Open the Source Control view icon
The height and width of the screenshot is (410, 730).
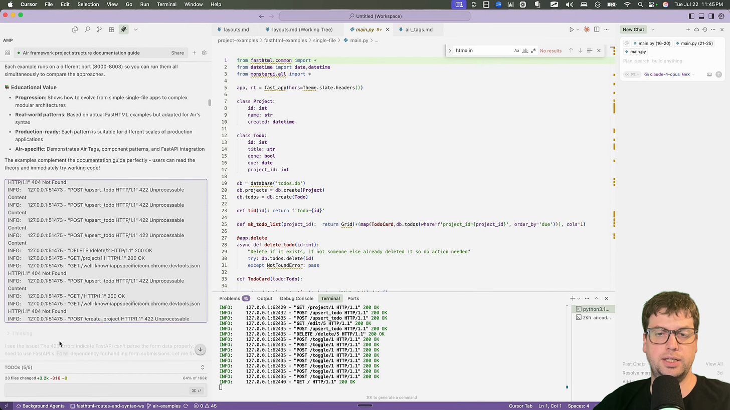coord(99,30)
